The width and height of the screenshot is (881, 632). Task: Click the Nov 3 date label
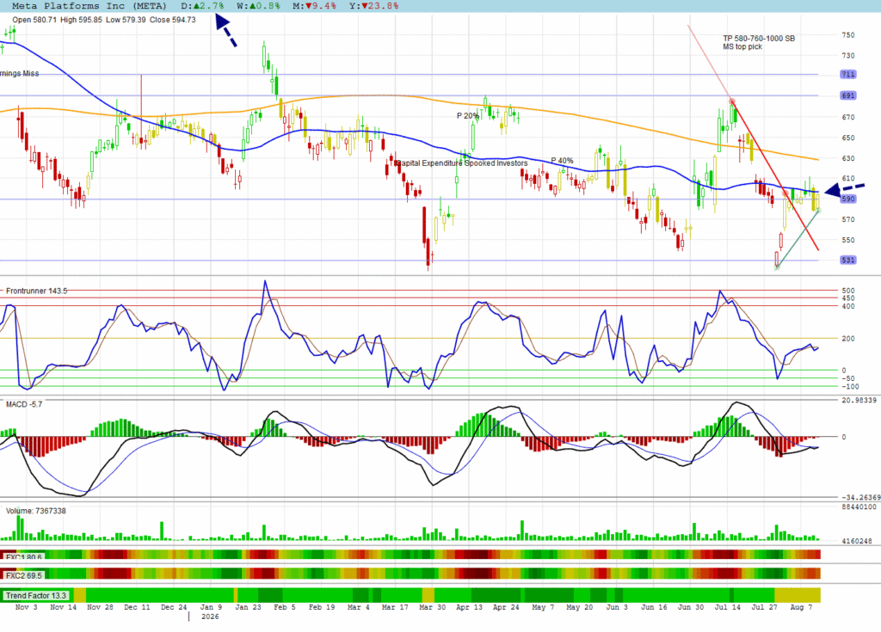(x=27, y=607)
